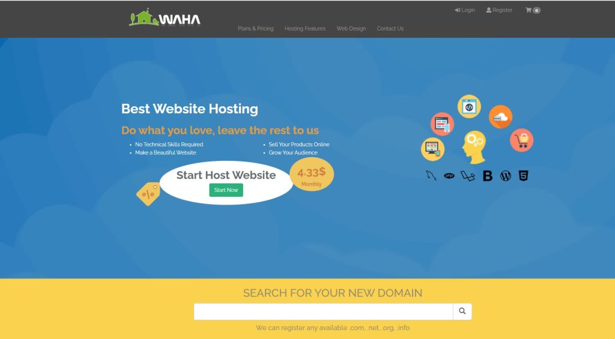Select the WordPress logo icon

click(x=506, y=176)
